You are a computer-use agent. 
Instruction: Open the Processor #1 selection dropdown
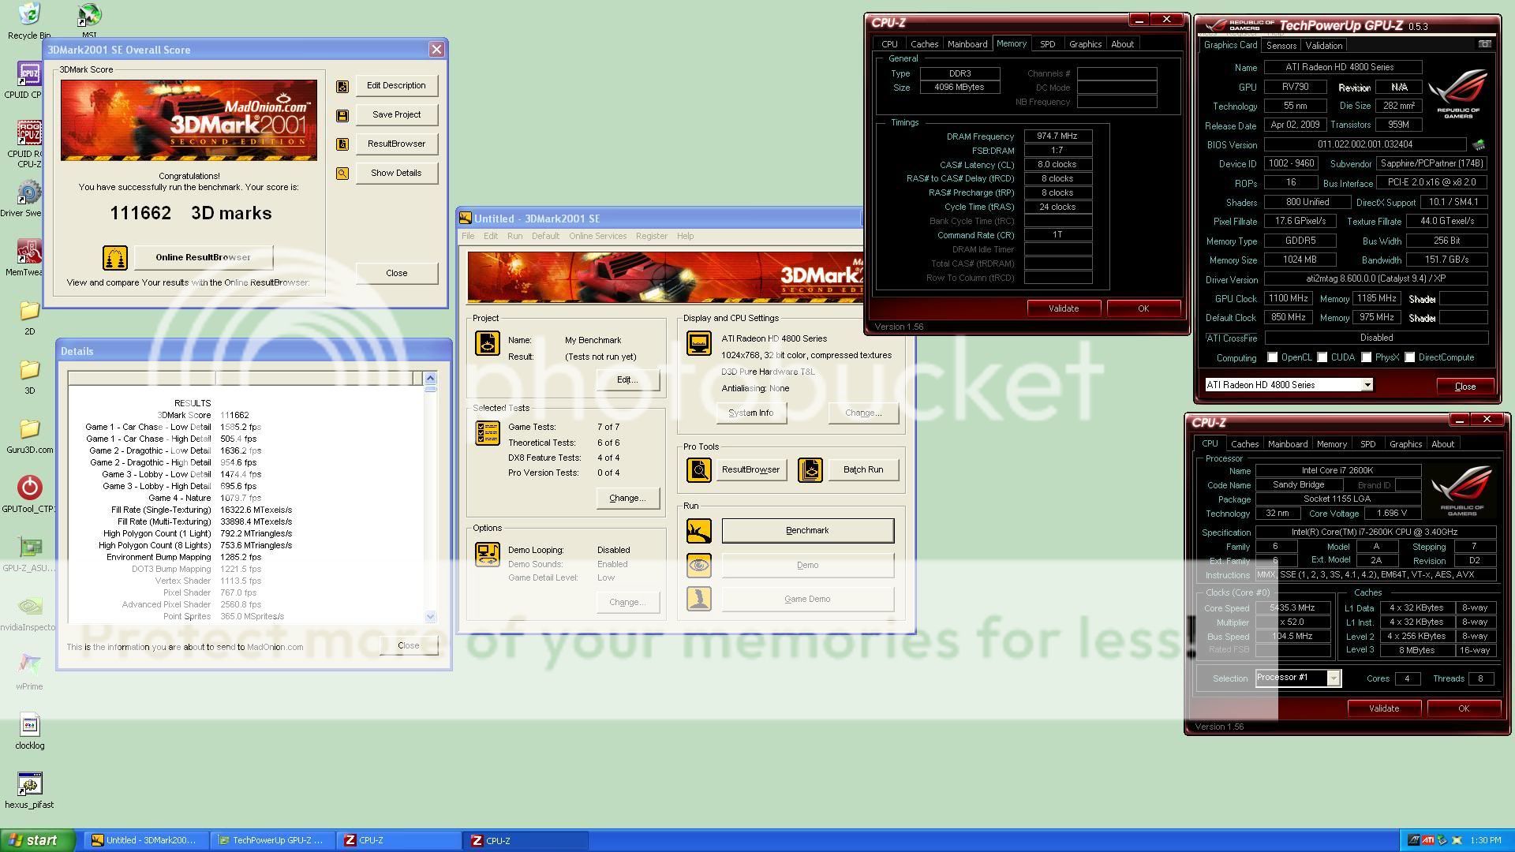pos(1334,678)
